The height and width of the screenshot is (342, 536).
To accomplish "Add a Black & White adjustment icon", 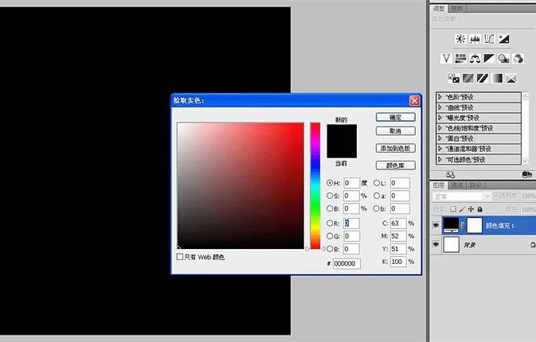I will coord(489,58).
